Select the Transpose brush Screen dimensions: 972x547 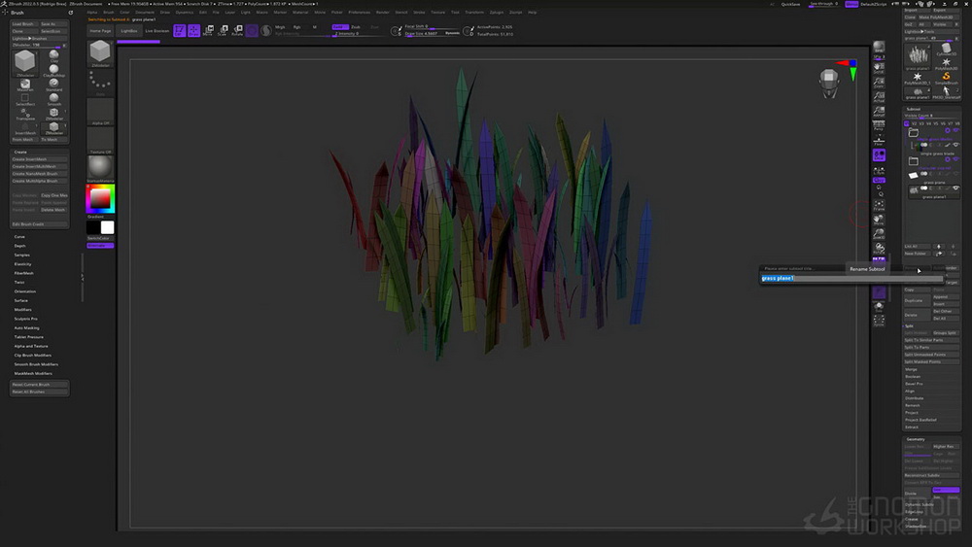25,114
